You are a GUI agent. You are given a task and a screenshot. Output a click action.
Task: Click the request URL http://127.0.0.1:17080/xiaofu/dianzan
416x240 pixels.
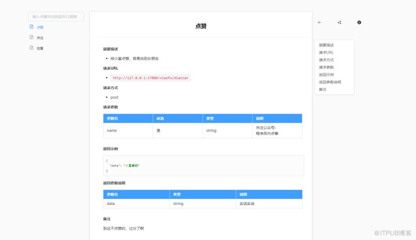(151, 78)
